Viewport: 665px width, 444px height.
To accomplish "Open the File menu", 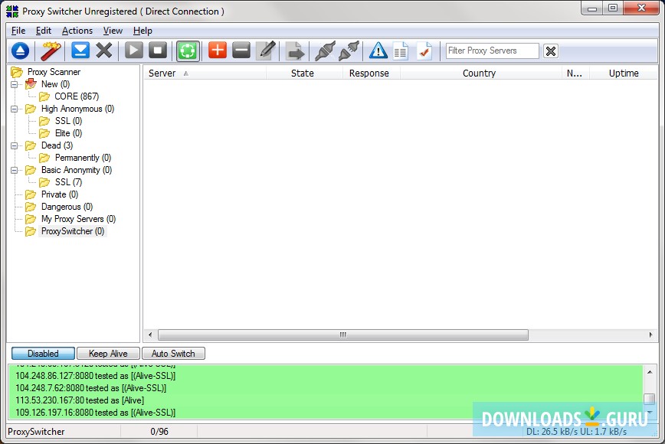I will click(18, 31).
